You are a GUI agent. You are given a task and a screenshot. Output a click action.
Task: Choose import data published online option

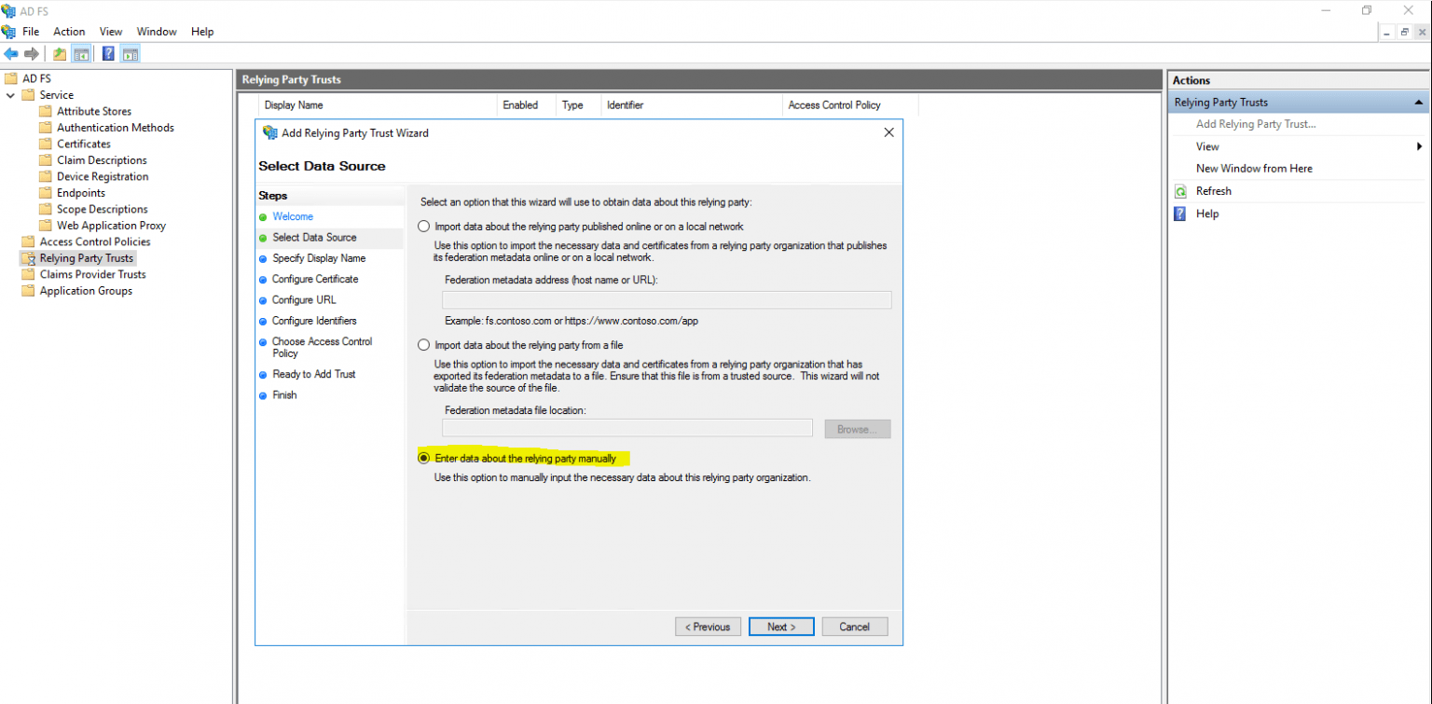(423, 226)
